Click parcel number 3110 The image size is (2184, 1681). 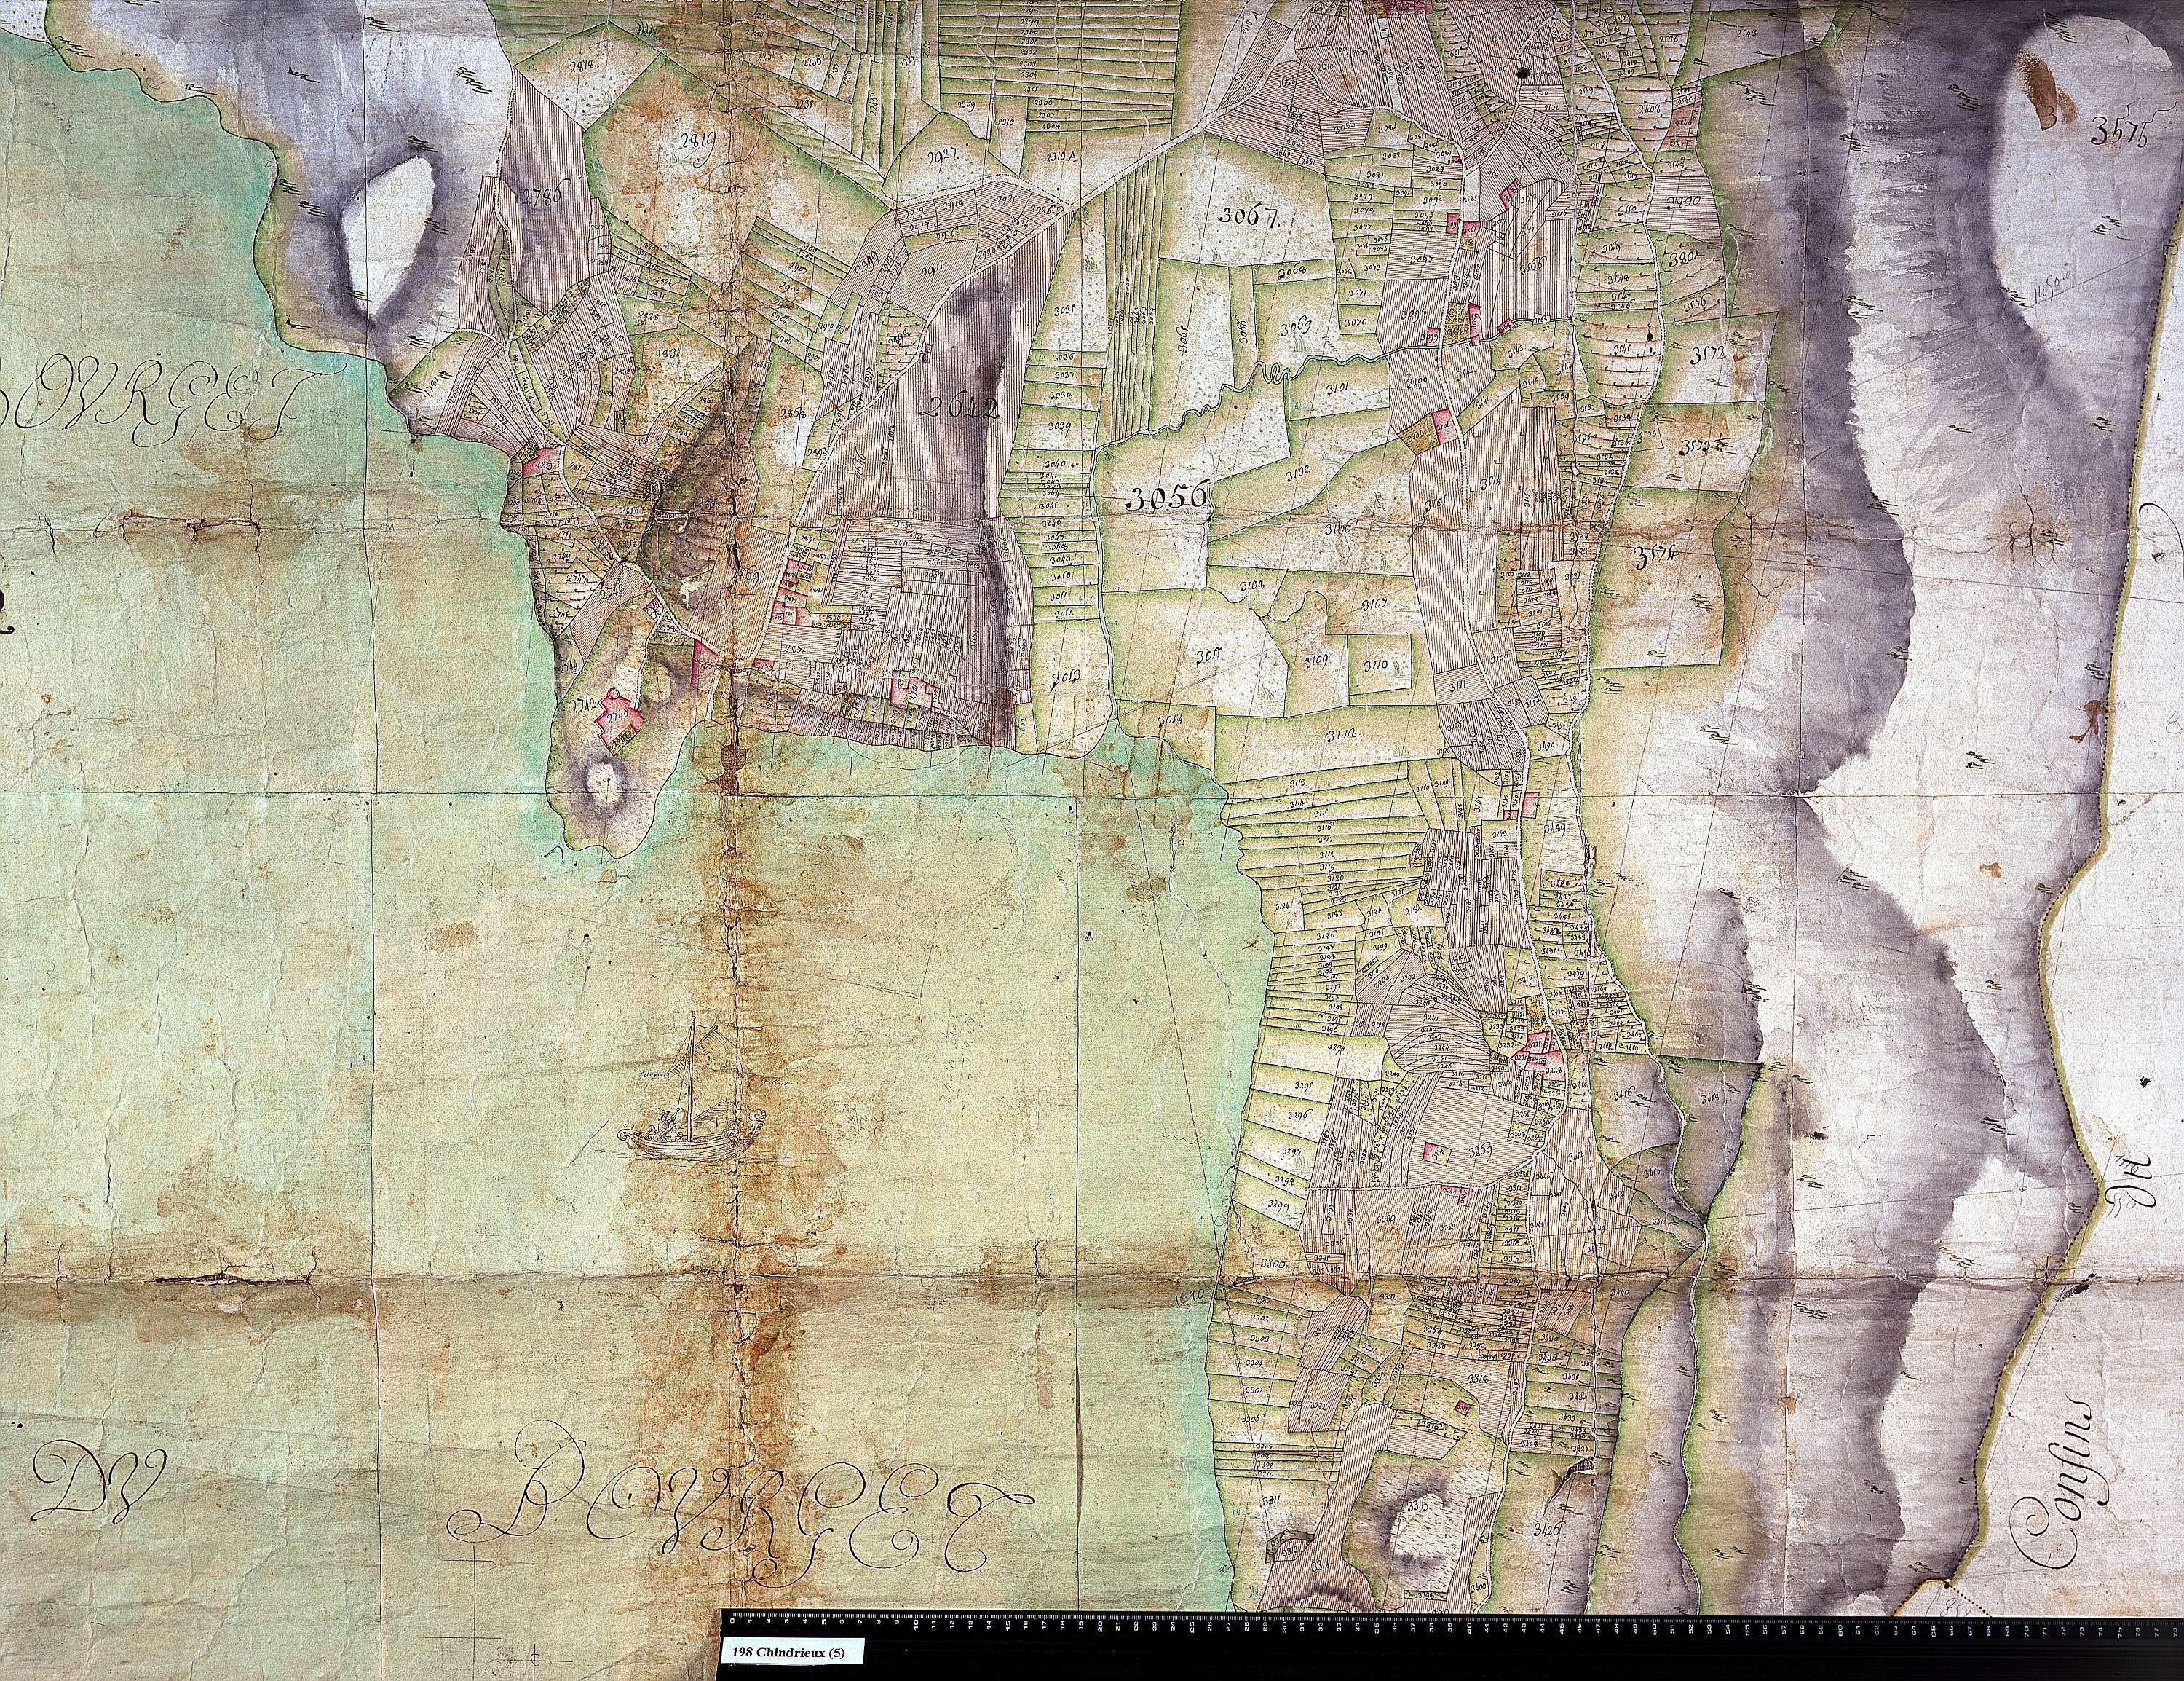pos(1376,664)
